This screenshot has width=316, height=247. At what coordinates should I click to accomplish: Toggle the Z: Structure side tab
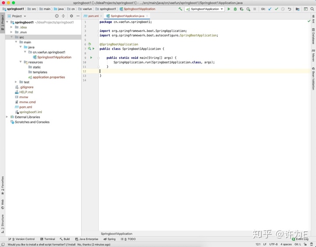(x=3, y=224)
